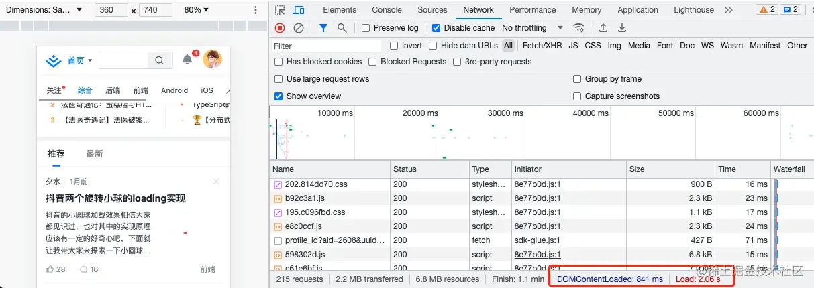The image size is (814, 288).
Task: Open the Performance tab
Action: pos(532,10)
